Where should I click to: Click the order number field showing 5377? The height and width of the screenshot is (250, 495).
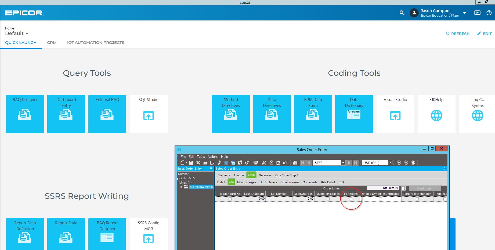(327, 163)
